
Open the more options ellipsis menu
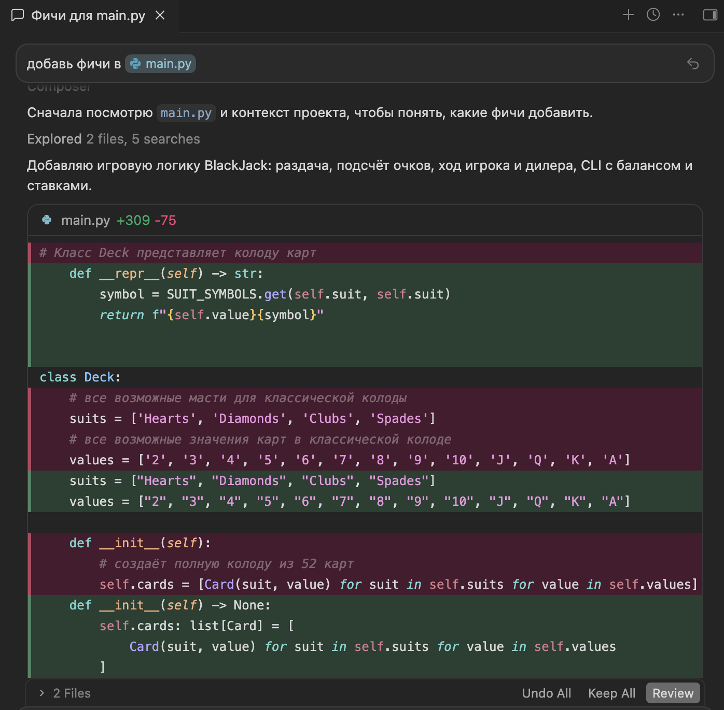click(678, 15)
